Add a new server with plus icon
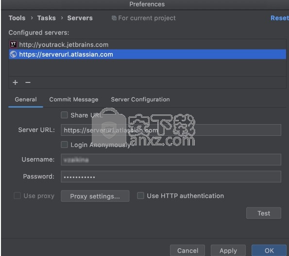This screenshot has width=289, height=256. click(x=15, y=82)
